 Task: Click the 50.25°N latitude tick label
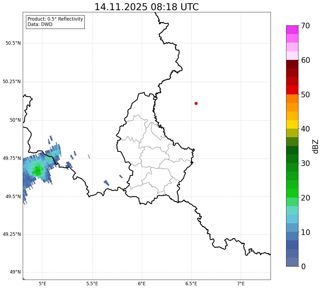click(12, 82)
